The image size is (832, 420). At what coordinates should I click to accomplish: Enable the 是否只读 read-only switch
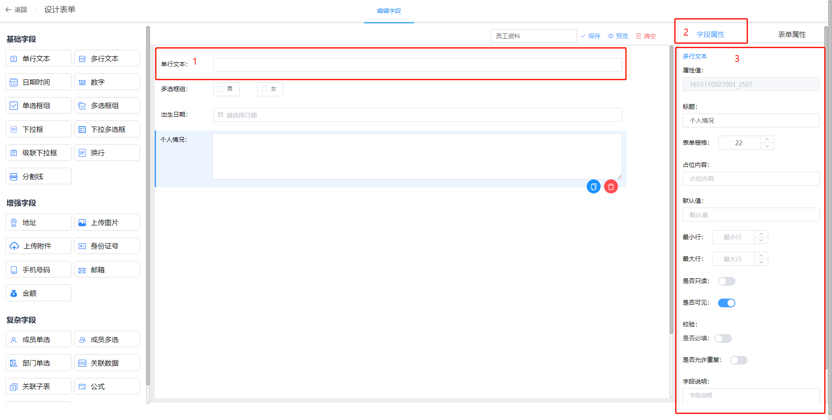coord(726,281)
